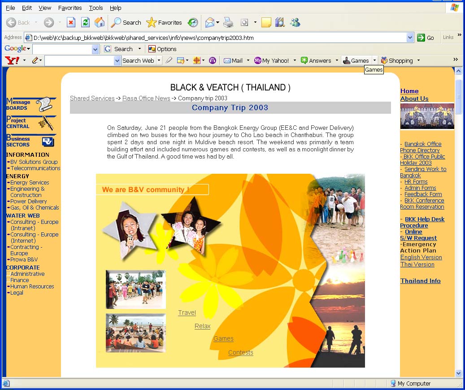Image resolution: width=465 pixels, height=390 pixels.
Task: Expand the Yahoo Mail dropdown arrow
Action: (x=248, y=61)
